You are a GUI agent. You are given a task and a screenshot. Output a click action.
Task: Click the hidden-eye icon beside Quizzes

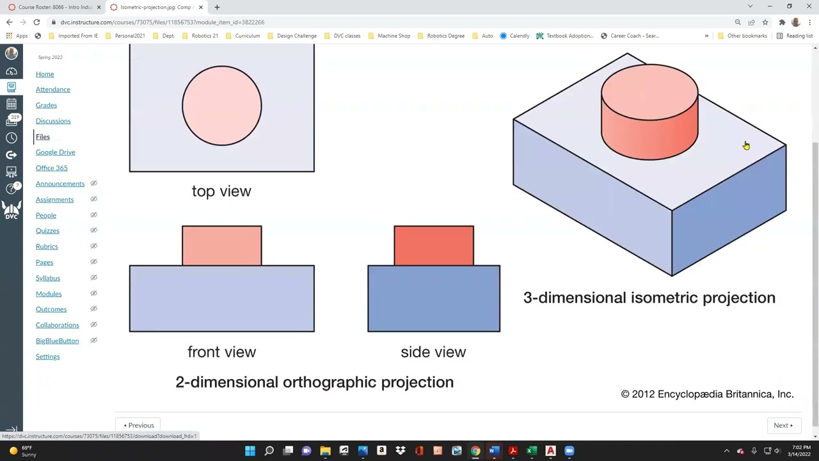93,230
